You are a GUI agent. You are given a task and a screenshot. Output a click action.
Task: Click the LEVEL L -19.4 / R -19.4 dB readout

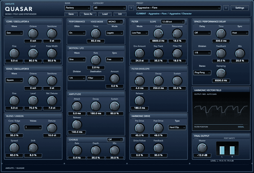click(222, 161)
